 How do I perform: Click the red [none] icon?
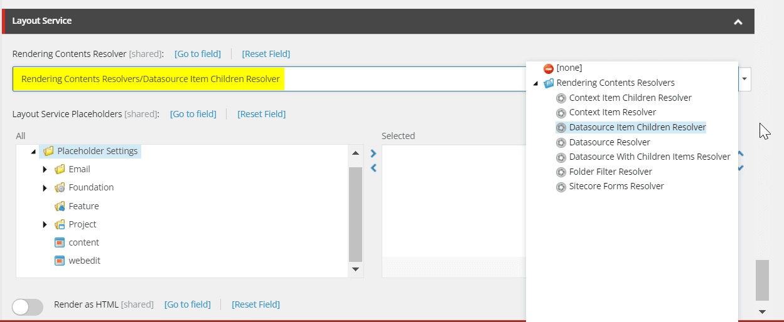tap(549, 68)
